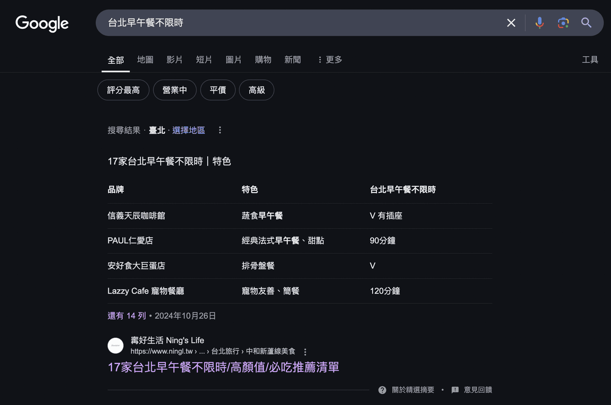Open 17家台北早午餐不限時 result title link

tap(223, 367)
